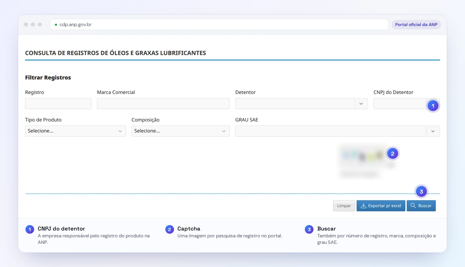Click the 'Filtrar Registros' heading
This screenshot has width=465, height=267.
pos(48,78)
